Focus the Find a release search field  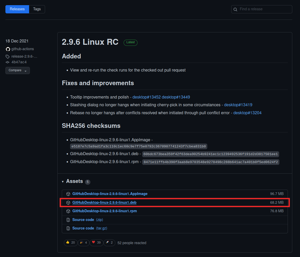[x=262, y=9]
